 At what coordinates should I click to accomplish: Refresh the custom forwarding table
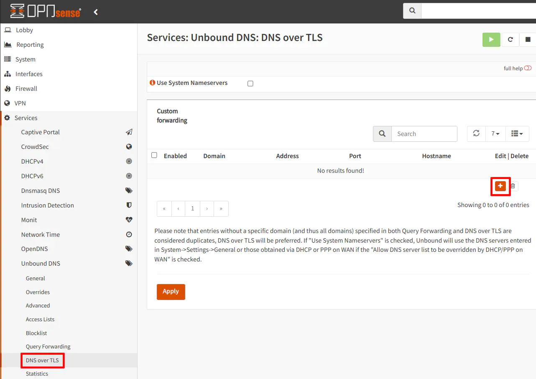(x=476, y=133)
